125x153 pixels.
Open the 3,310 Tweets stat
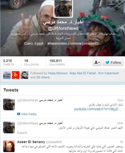(x=8, y=62)
